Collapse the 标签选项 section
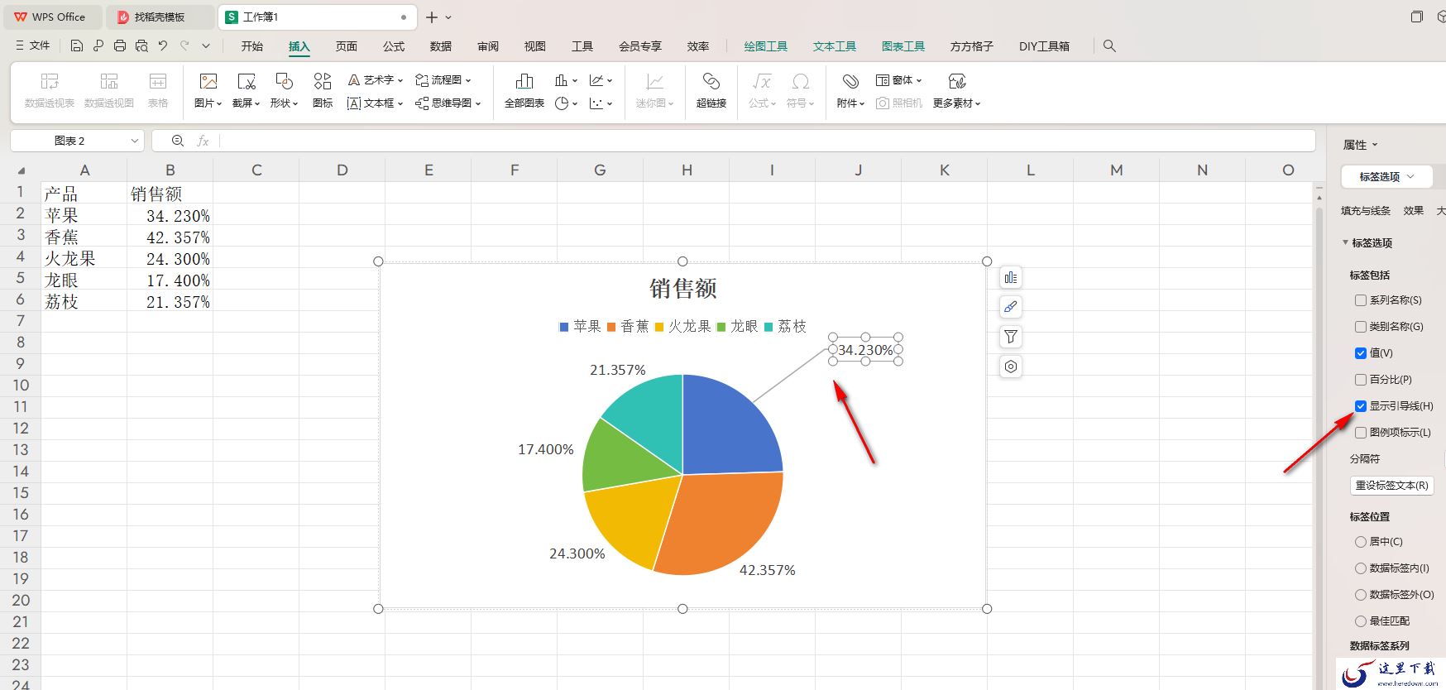Screen dimensions: 1446x690 point(1346,242)
